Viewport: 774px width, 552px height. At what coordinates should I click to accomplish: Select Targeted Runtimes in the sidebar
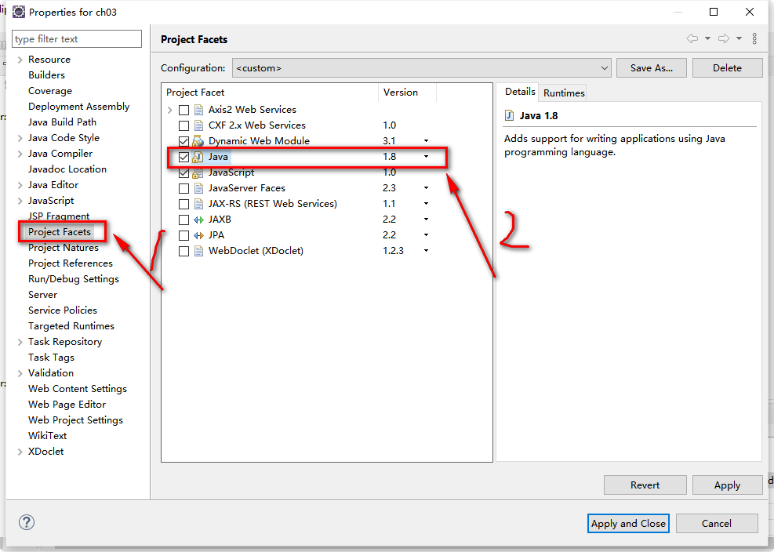71,325
